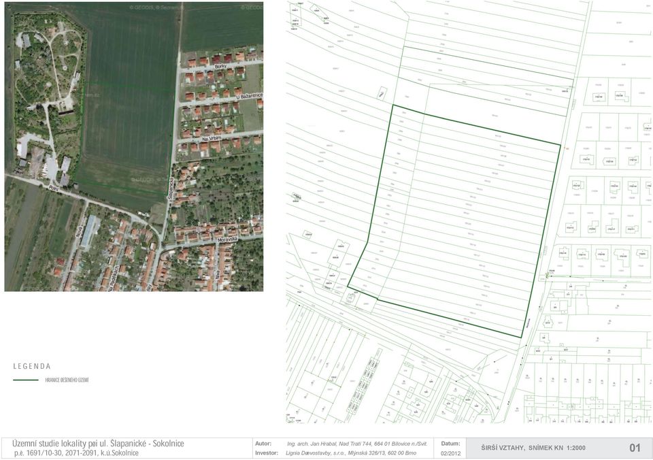
Task: Click the 'HRANICE ŘEŠENÉHO ÚZEMÍ' legend text
Action: [x=67, y=380]
